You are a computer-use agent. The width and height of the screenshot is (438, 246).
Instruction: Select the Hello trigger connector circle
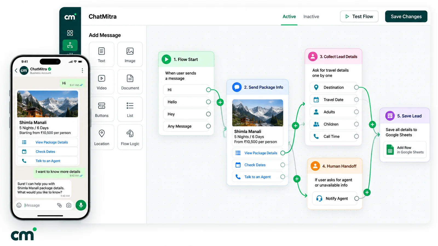[208, 102]
